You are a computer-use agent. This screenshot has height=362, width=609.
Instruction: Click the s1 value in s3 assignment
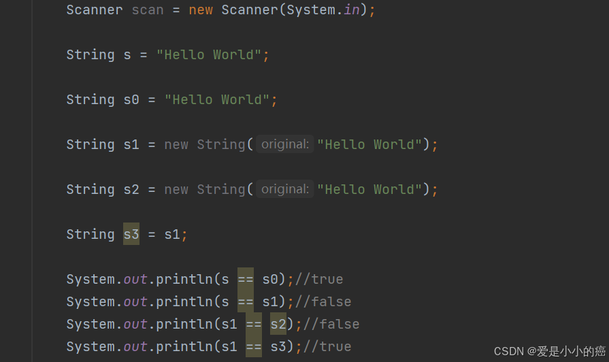[x=172, y=234]
